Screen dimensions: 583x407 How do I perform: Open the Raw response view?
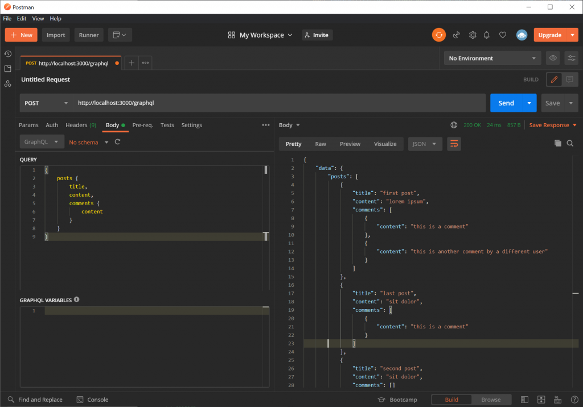pyautogui.click(x=322, y=144)
